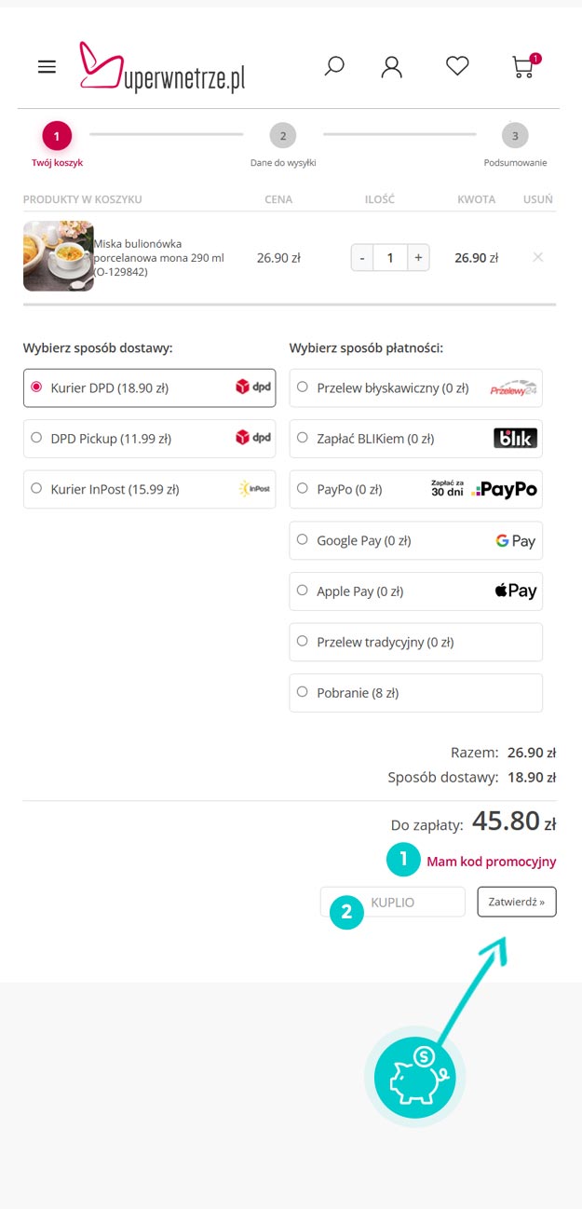This screenshot has height=1209, width=582.
Task: Increase product quantity with plus button
Action: (x=418, y=257)
